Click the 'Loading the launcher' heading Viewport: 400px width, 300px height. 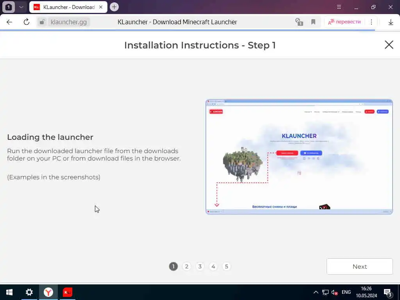click(x=50, y=137)
